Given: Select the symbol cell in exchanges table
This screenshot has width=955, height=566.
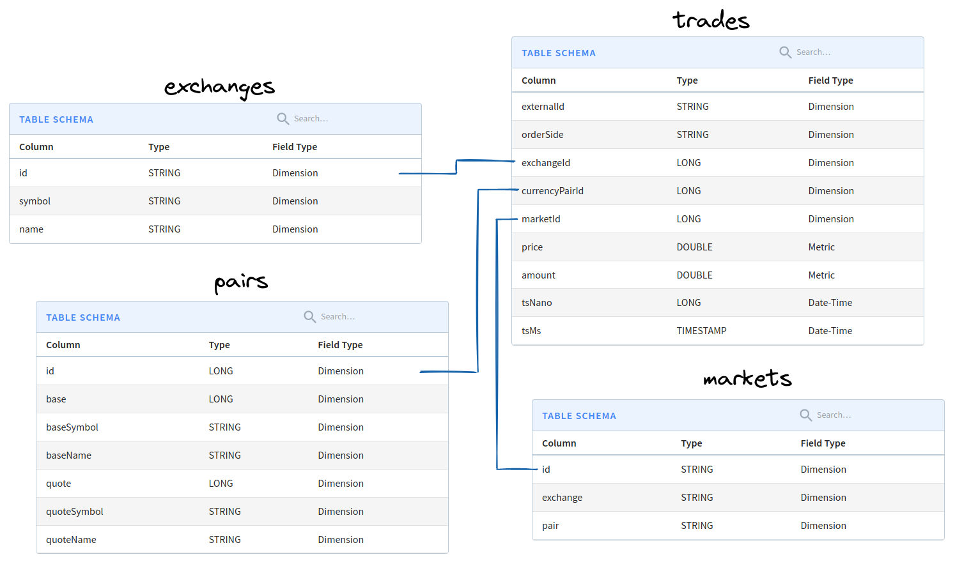Looking at the screenshot, I should click(x=35, y=201).
